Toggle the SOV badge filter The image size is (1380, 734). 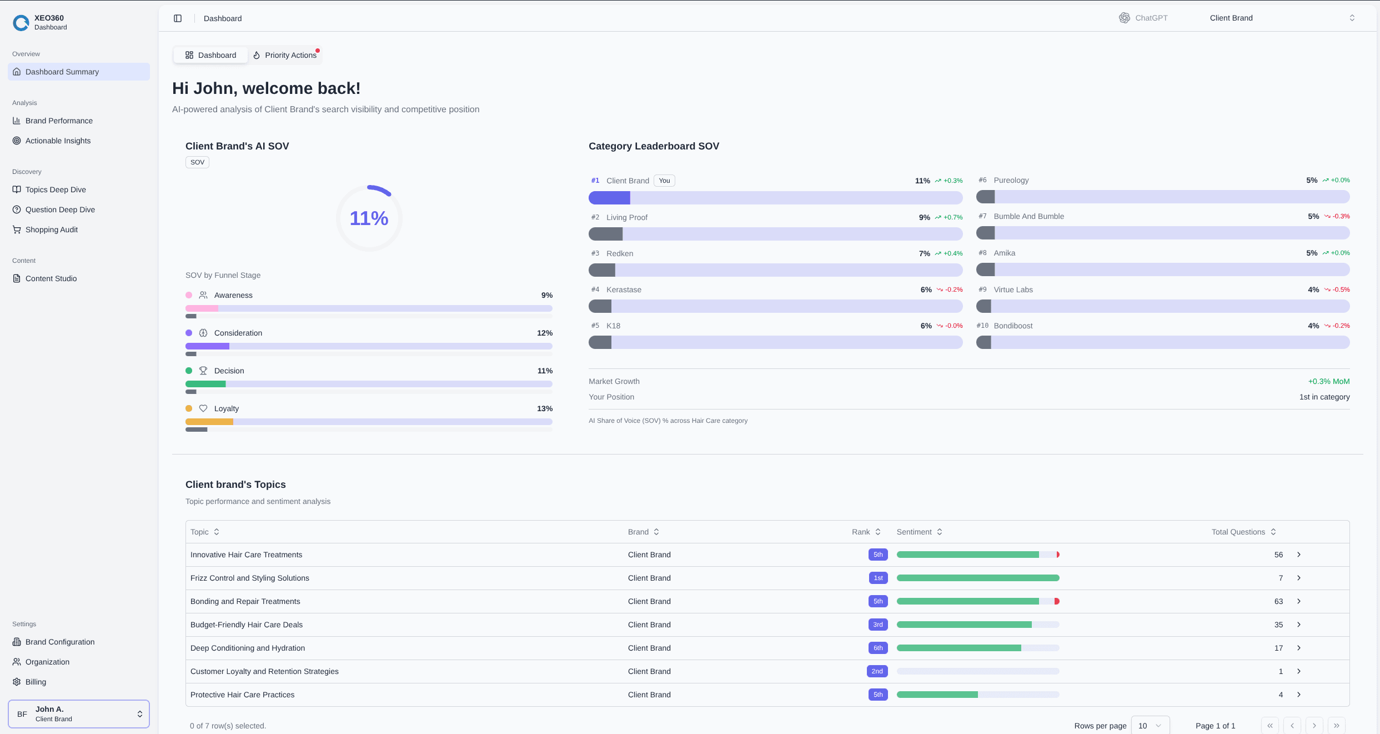point(197,162)
